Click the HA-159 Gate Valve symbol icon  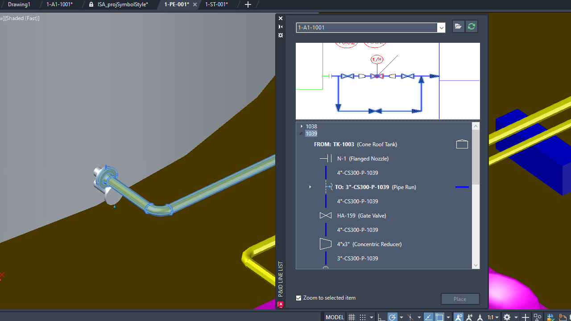pyautogui.click(x=326, y=216)
